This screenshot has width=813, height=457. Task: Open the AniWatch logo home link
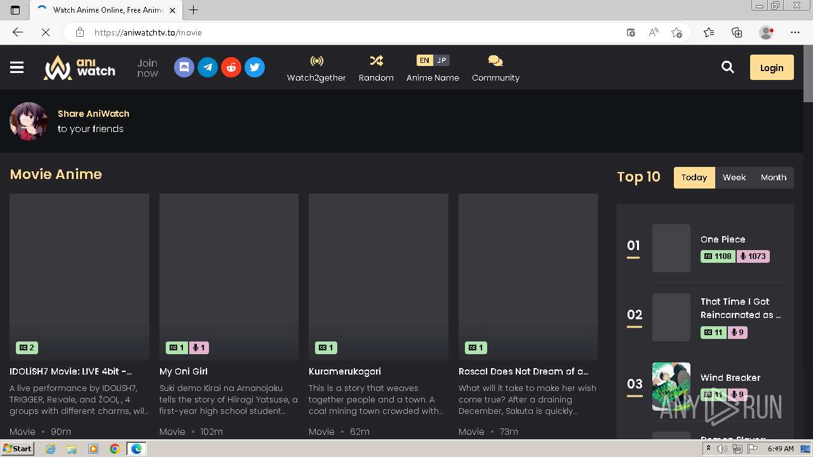pyautogui.click(x=79, y=67)
